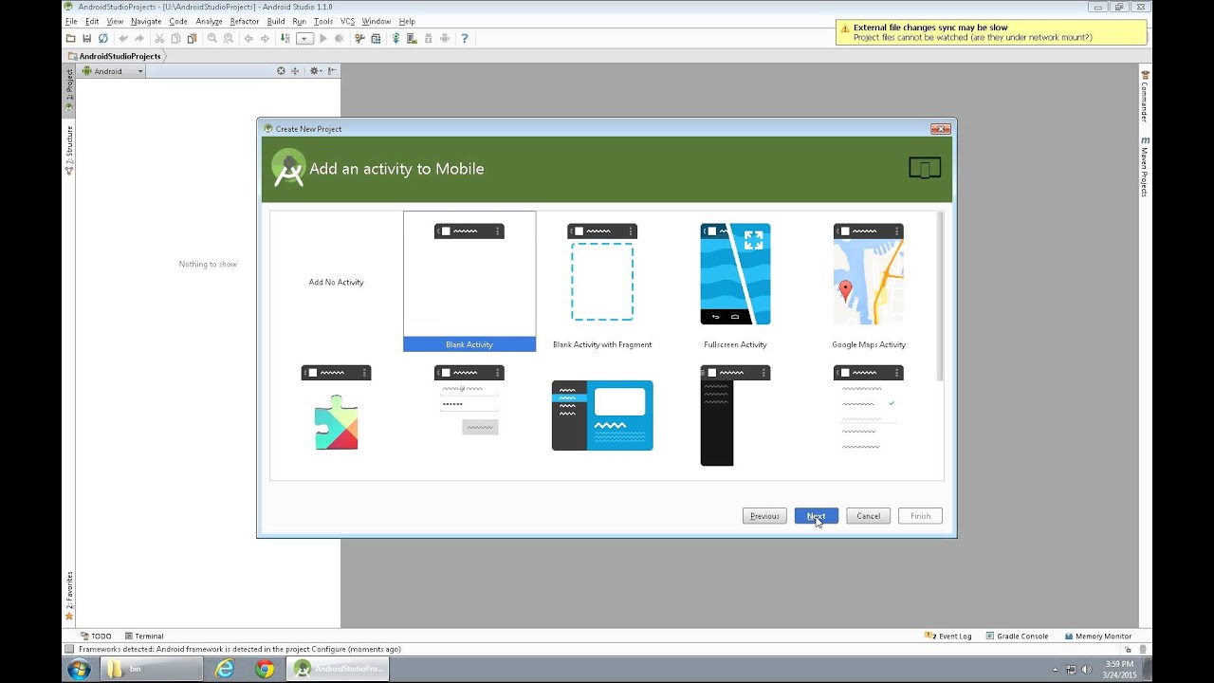Select Blank Activity with Fragment template
The height and width of the screenshot is (683, 1214).
click(x=602, y=282)
